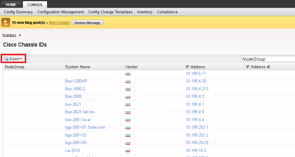Image resolution: width=295 pixels, height=157 pixels.
Task: Click Cisco vendor icon in Bas-1900-2 row
Action: pyautogui.click(x=128, y=89)
